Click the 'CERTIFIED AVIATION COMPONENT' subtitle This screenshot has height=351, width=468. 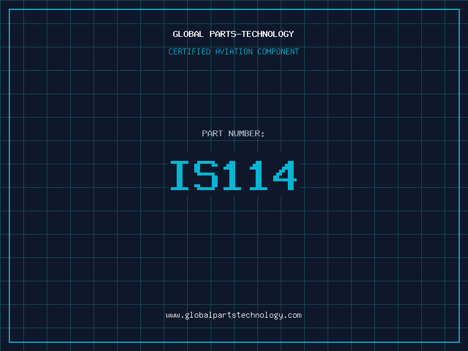click(233, 51)
